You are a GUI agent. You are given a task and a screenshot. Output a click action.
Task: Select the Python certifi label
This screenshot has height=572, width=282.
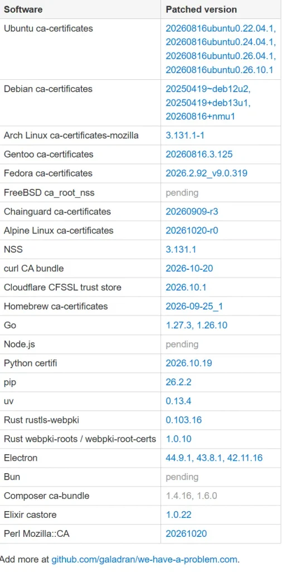tap(30, 363)
